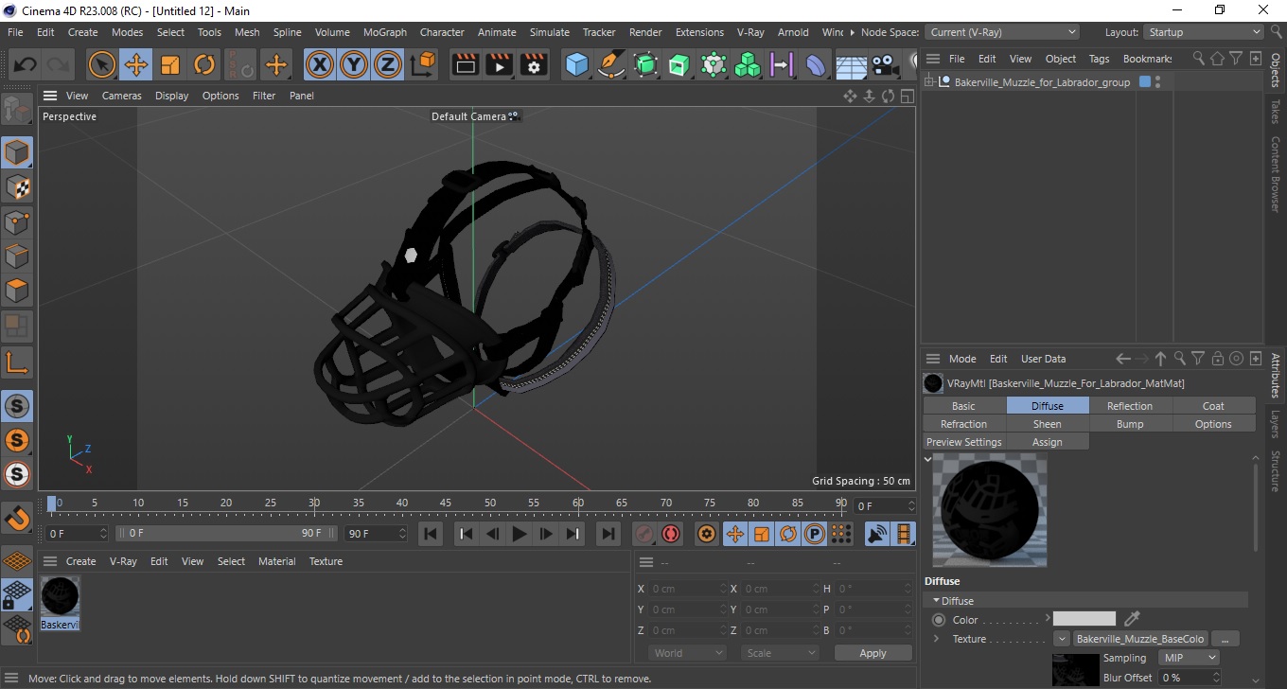Toggle Autokeying button
1287x689 pixels.
(x=671, y=534)
